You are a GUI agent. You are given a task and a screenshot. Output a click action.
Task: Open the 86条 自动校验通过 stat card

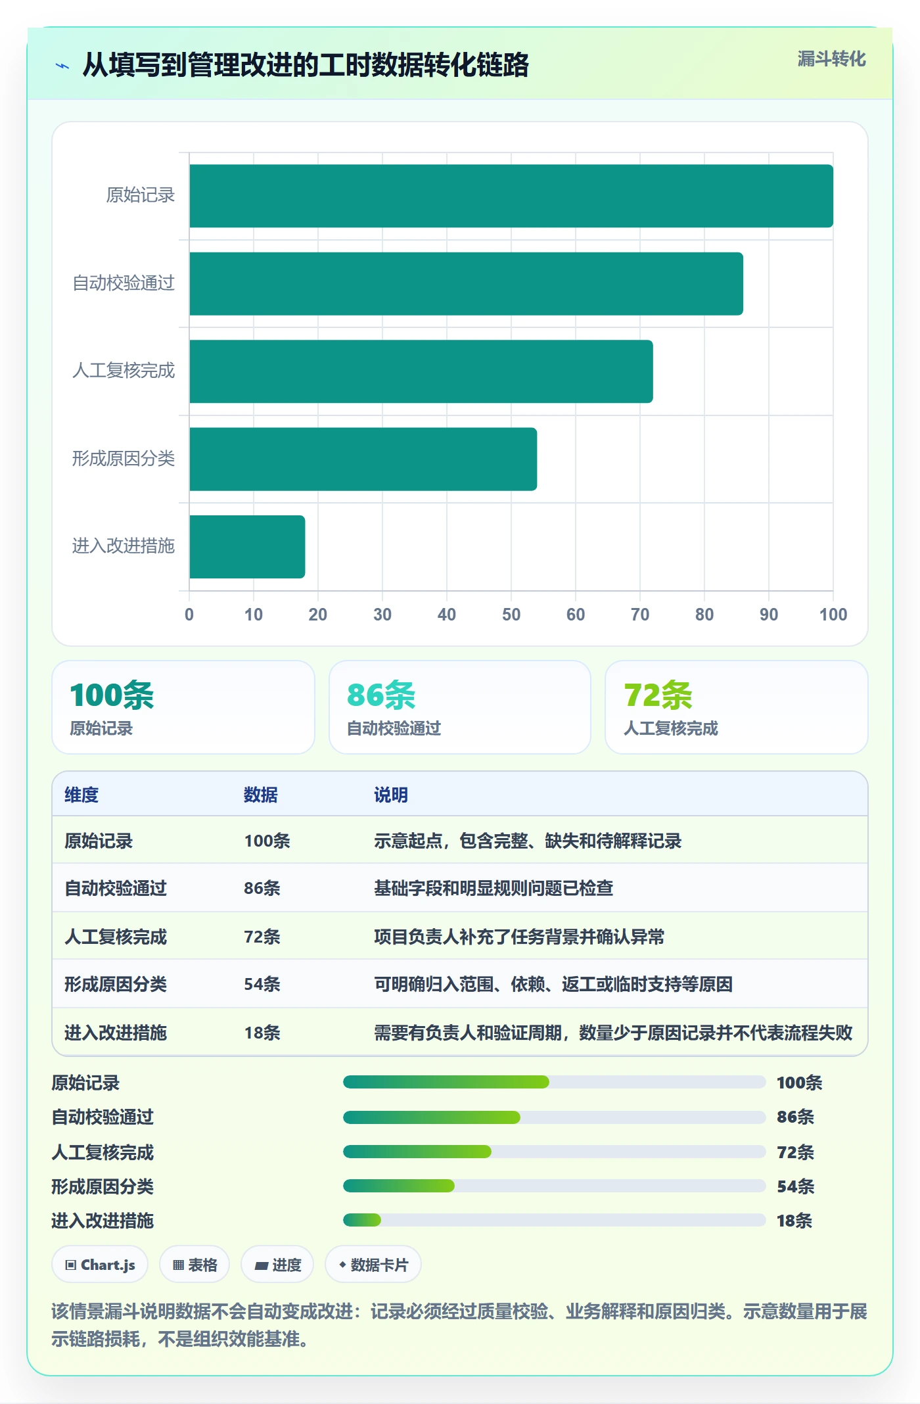point(460,707)
